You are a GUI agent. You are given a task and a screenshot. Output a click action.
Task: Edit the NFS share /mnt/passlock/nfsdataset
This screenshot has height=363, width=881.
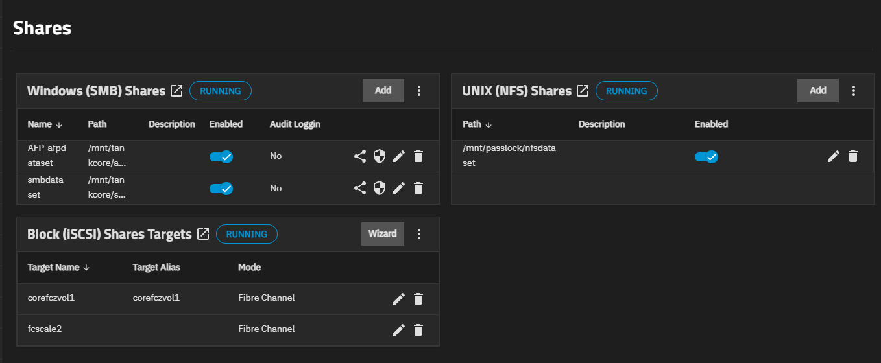pos(834,156)
